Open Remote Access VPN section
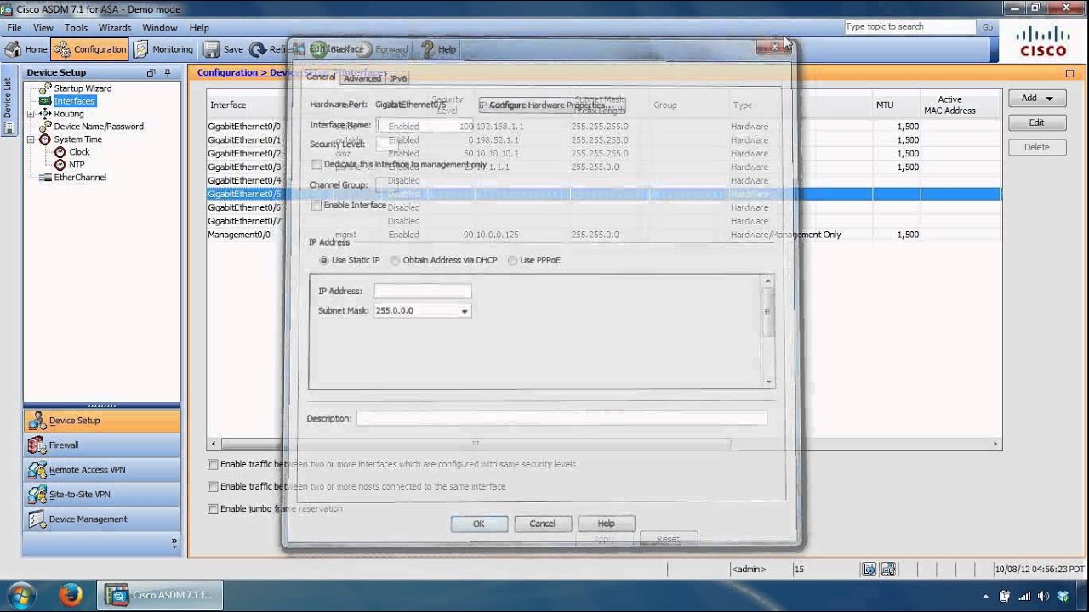 click(x=102, y=470)
